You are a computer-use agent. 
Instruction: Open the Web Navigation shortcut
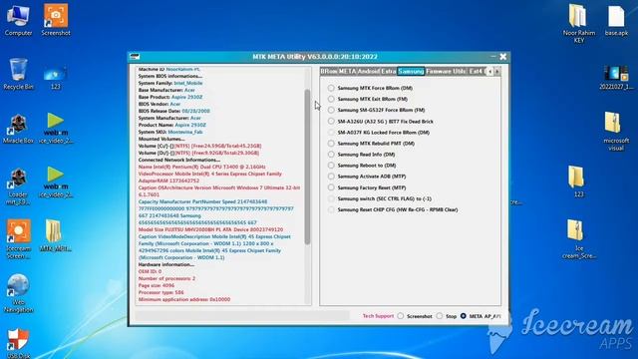[x=18, y=293]
